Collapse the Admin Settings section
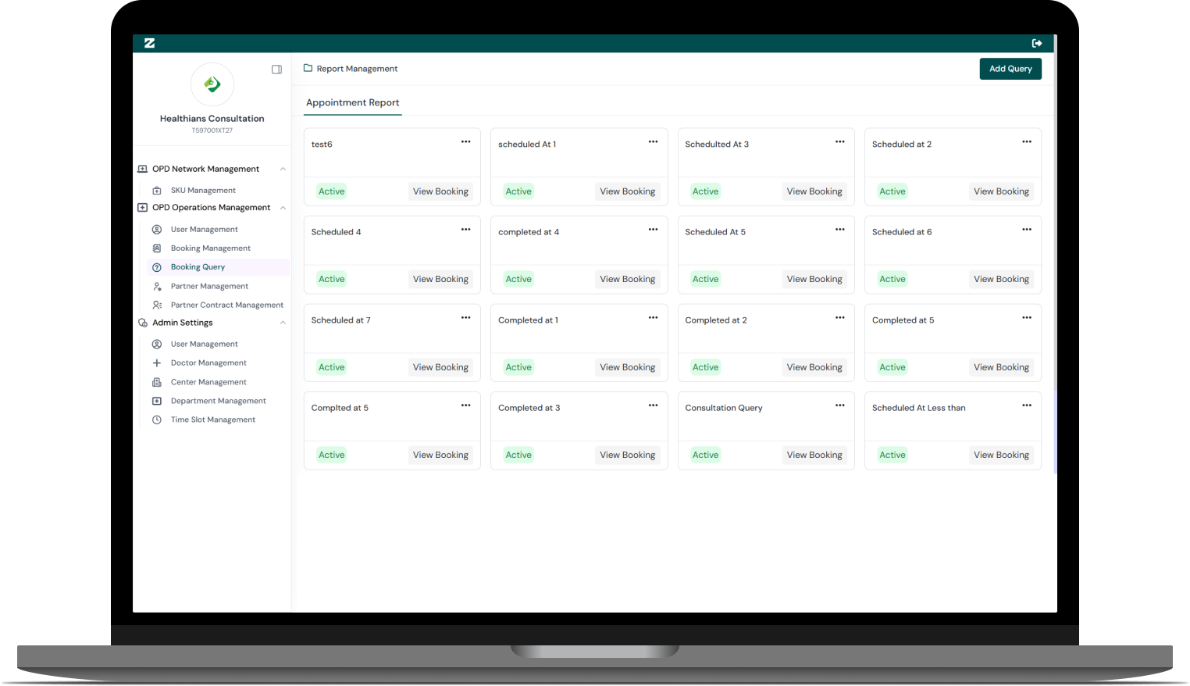 pyautogui.click(x=283, y=323)
